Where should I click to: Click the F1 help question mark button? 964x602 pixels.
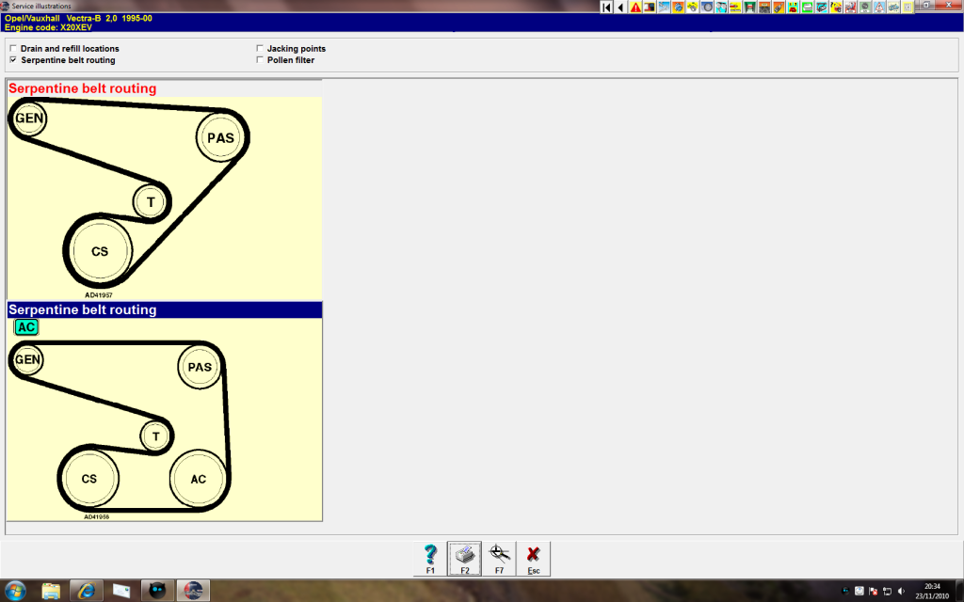[x=430, y=558]
